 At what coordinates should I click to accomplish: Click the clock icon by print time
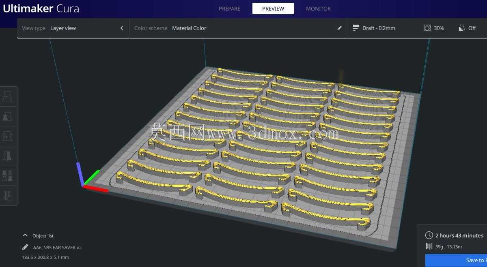point(429,235)
